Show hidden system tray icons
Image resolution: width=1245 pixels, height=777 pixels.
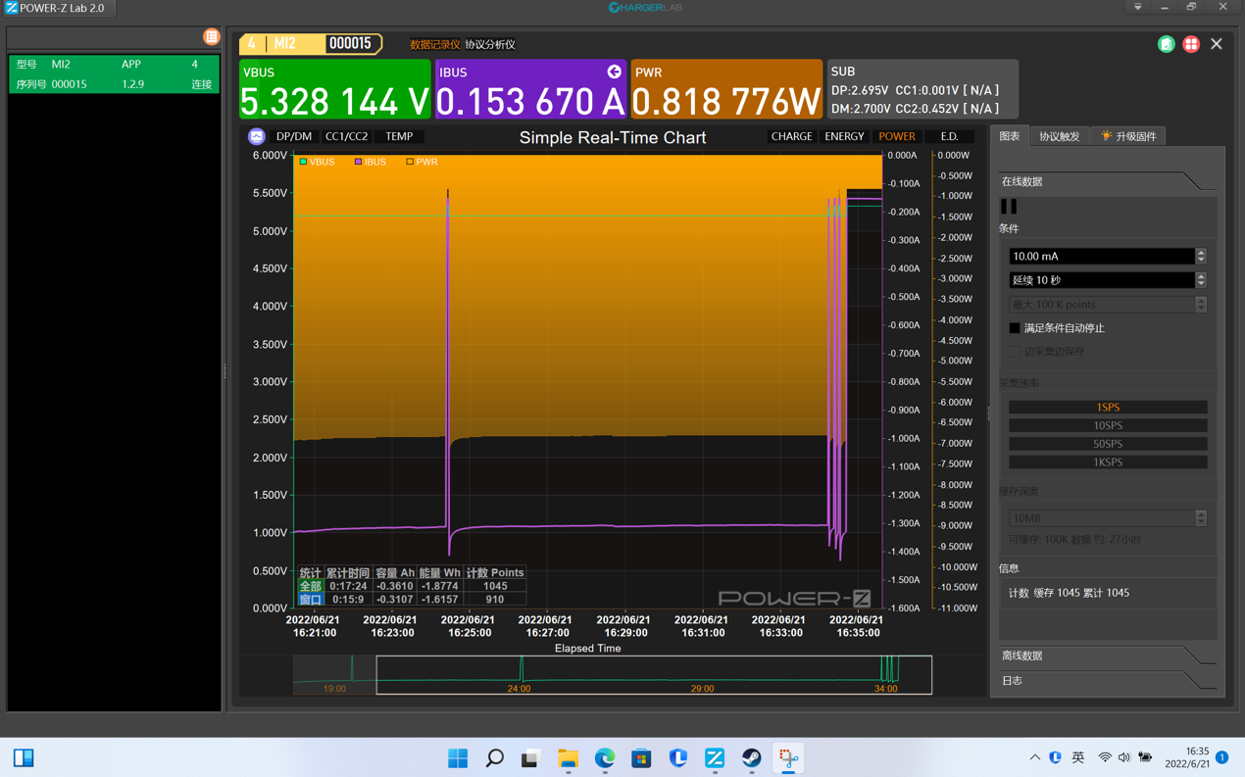1035,757
